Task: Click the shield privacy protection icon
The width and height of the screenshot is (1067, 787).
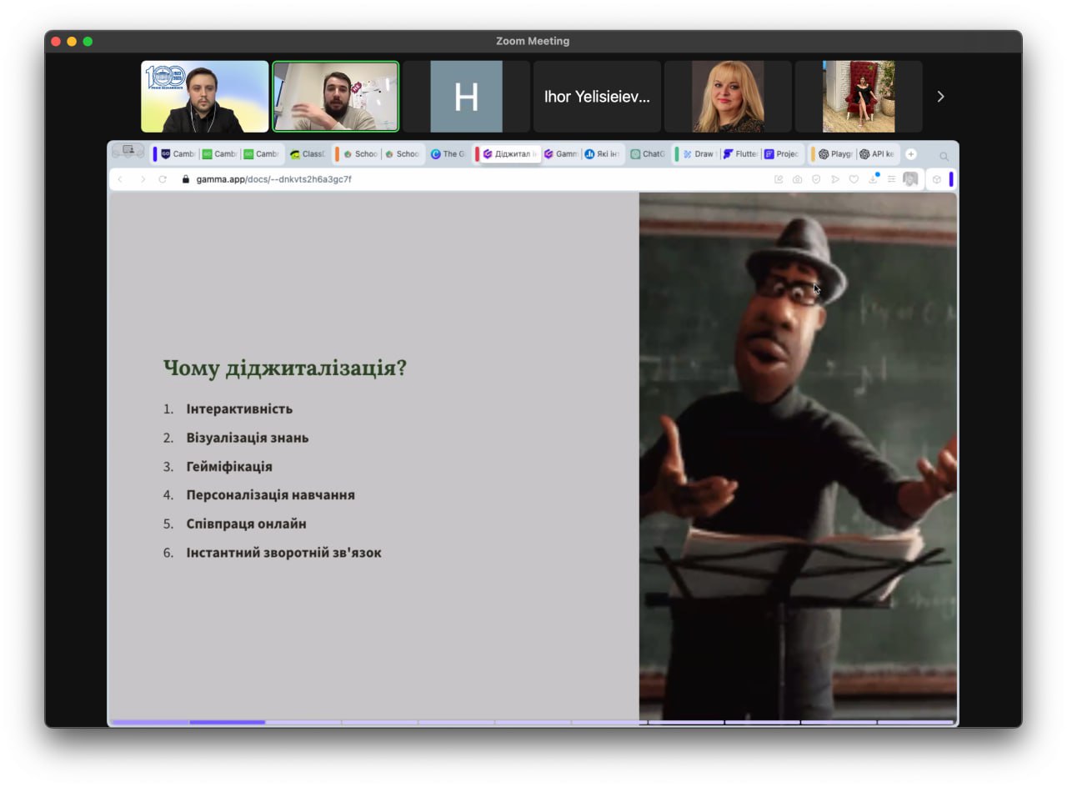Action: (x=816, y=179)
